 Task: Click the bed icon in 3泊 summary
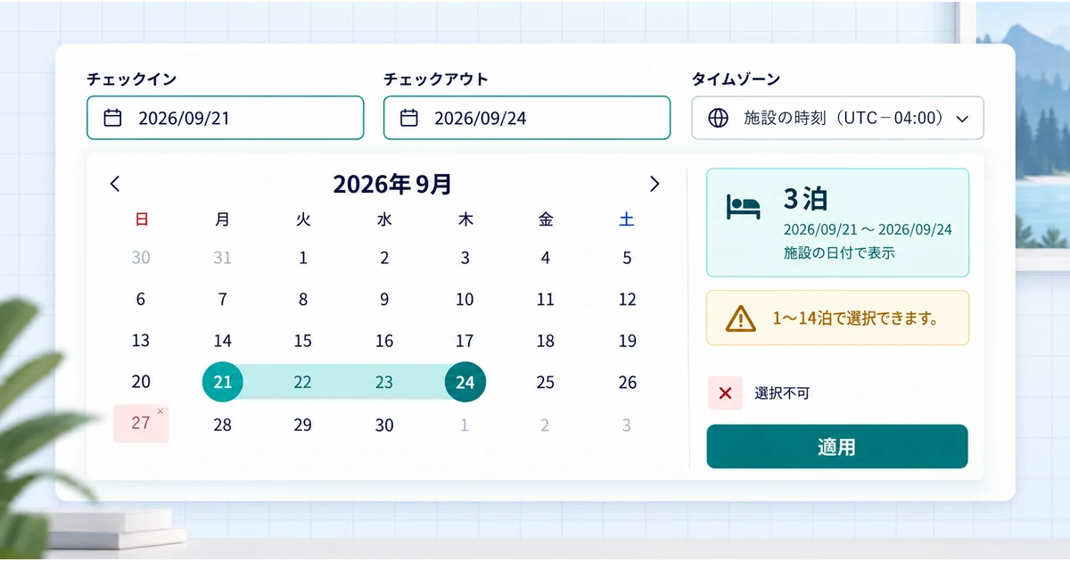pyautogui.click(x=744, y=206)
